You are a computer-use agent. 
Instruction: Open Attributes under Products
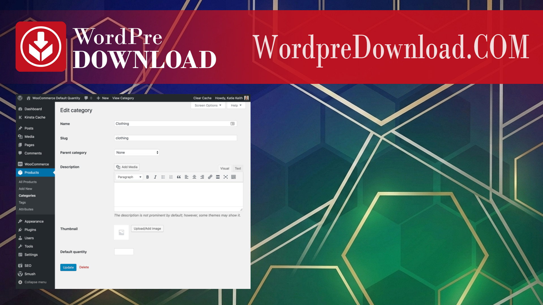(26, 209)
